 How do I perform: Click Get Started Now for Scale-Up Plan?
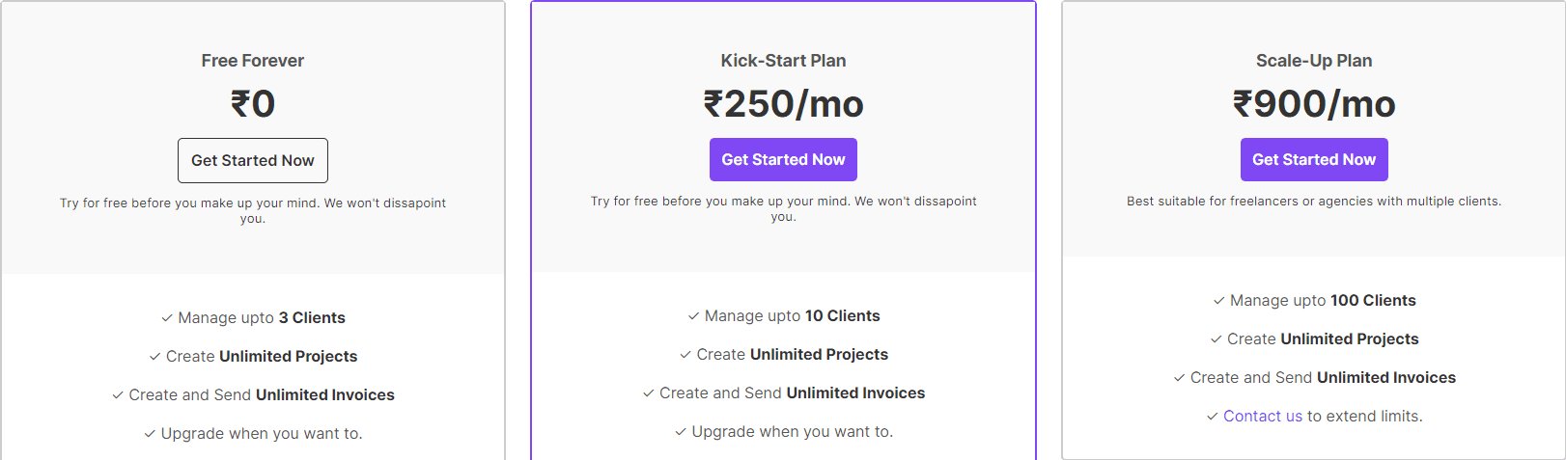tap(1314, 160)
